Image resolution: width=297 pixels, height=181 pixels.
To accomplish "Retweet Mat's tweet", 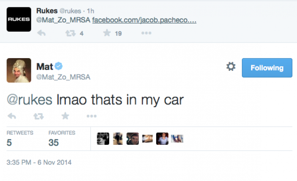I will [38, 116].
